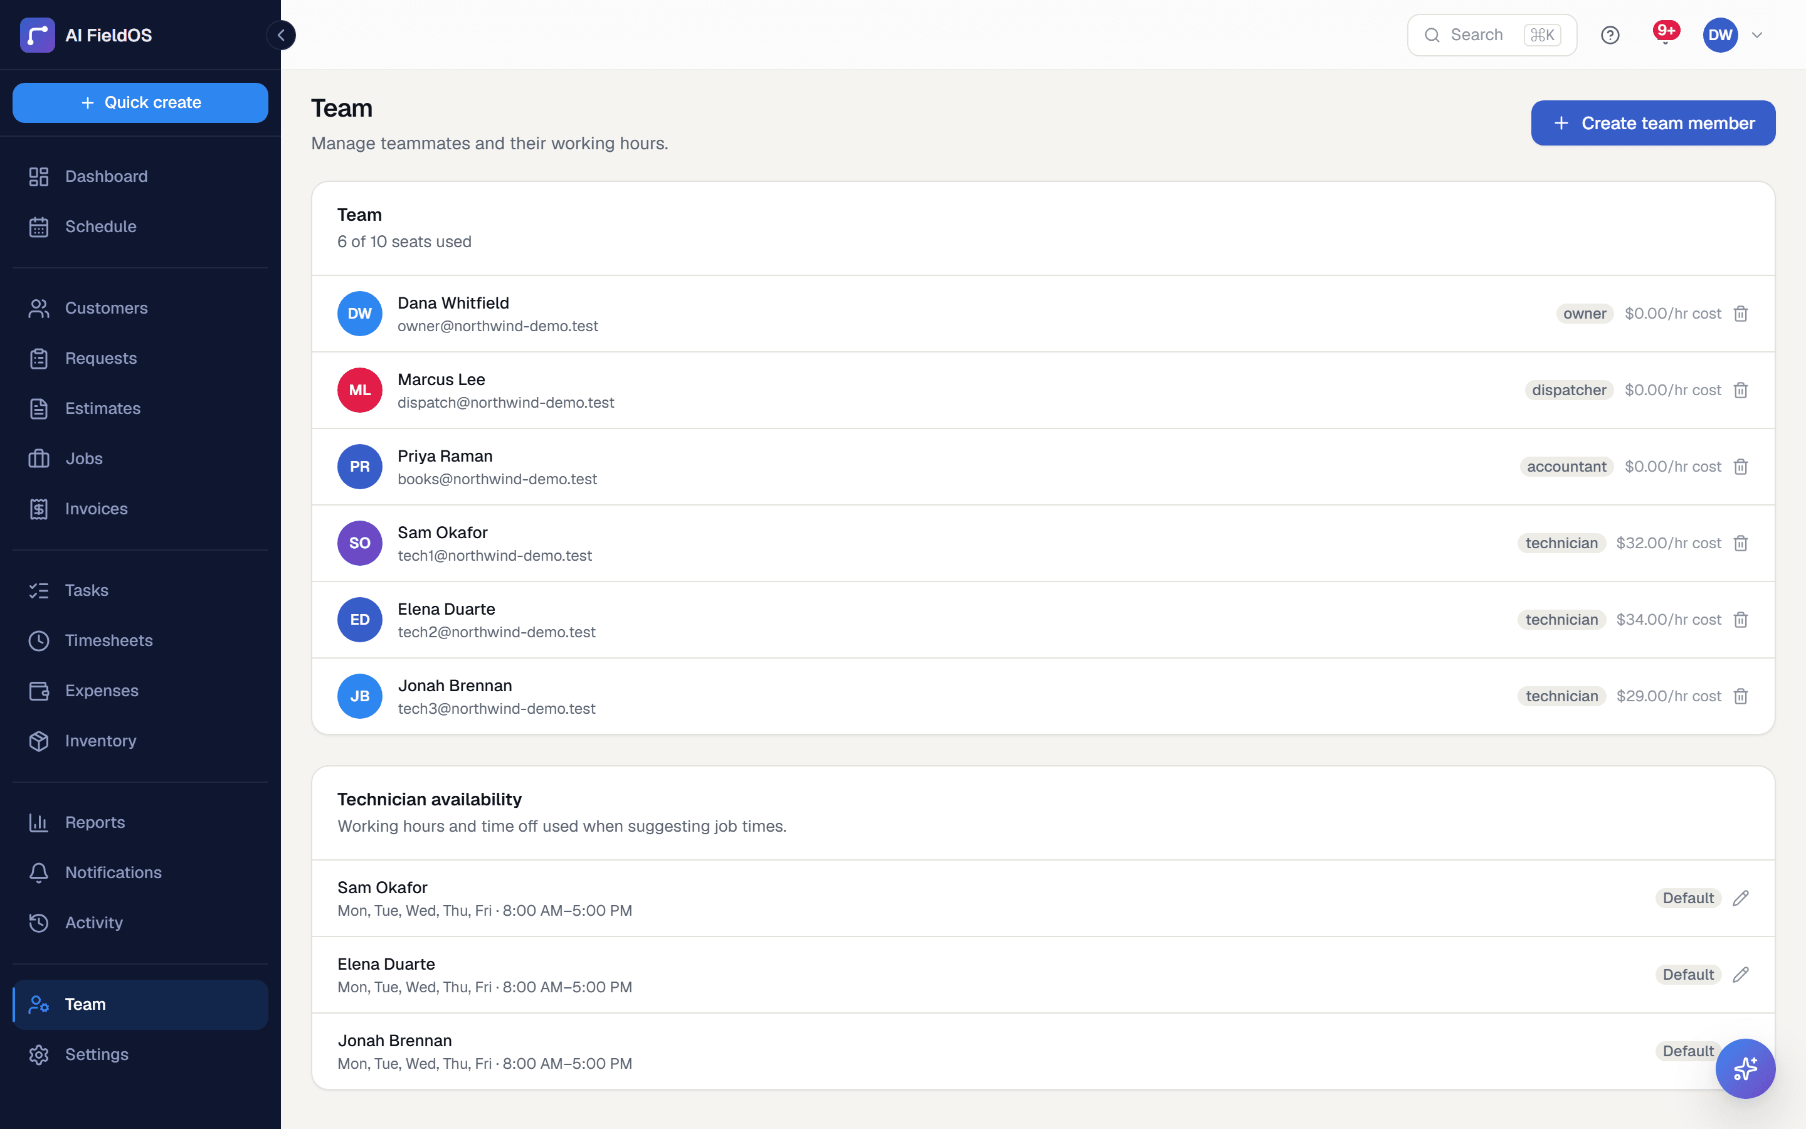Click Jonah Brennan's availability row name
1806x1129 pixels.
click(395, 1041)
